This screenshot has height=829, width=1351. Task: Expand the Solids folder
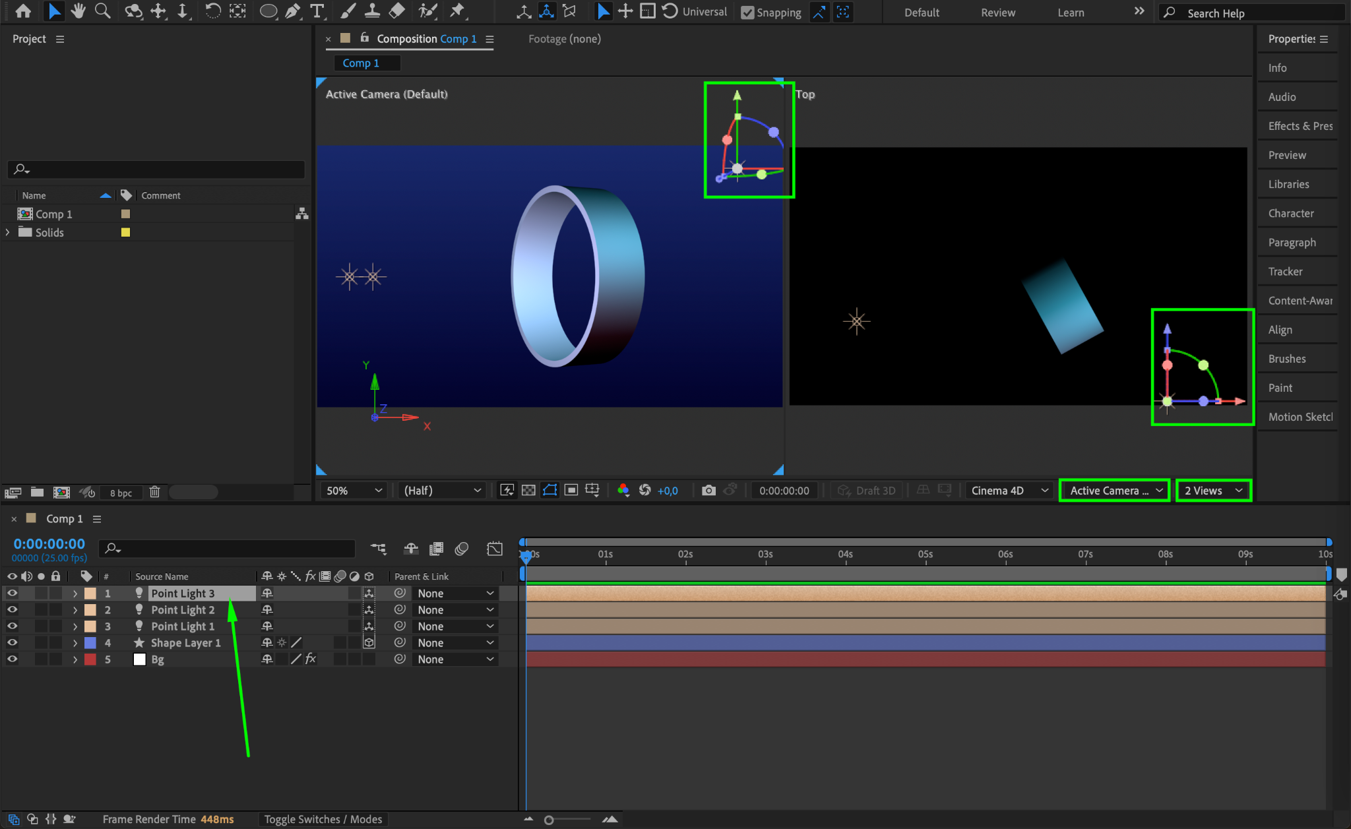click(x=7, y=232)
